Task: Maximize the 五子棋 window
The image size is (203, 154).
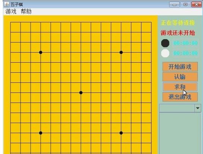Action: [x=185, y=4]
